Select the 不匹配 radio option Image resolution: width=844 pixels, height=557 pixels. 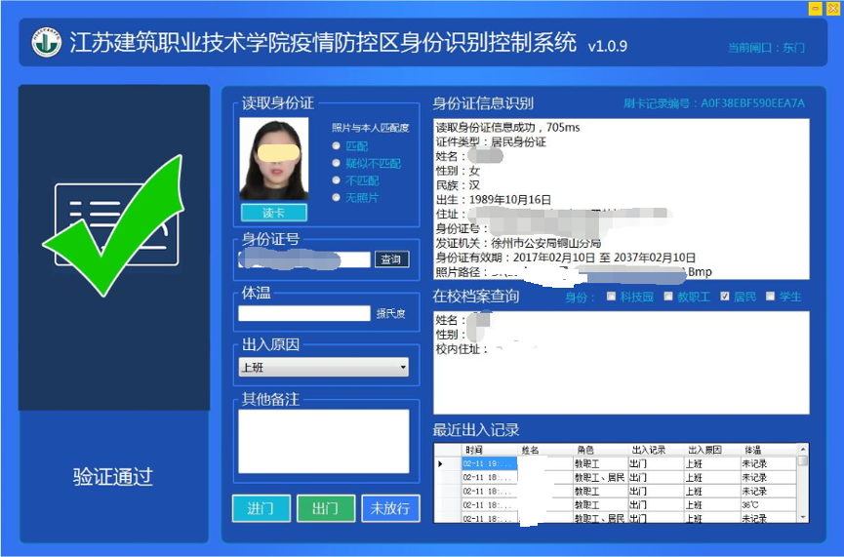337,180
